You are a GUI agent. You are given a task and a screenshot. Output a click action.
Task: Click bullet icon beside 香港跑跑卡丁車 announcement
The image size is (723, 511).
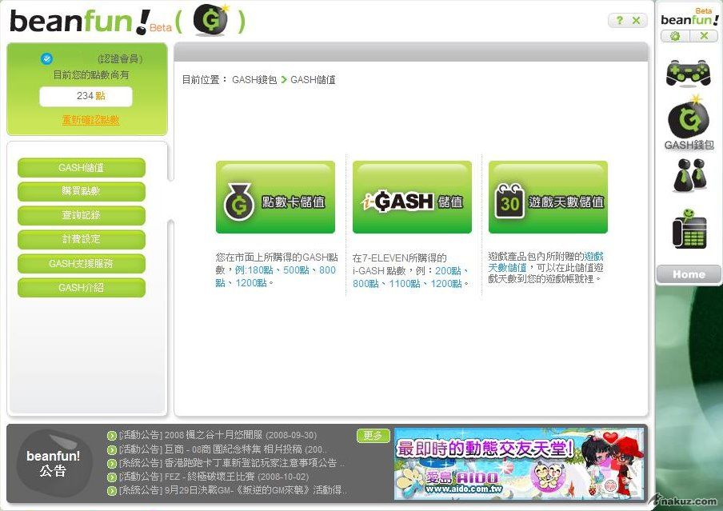(x=112, y=463)
